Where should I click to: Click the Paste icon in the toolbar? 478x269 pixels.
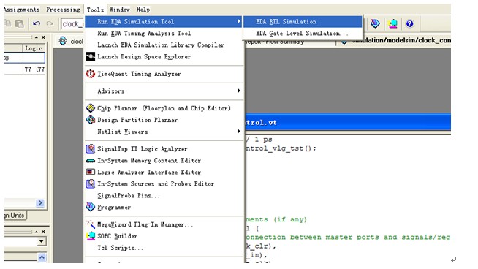point(19,23)
